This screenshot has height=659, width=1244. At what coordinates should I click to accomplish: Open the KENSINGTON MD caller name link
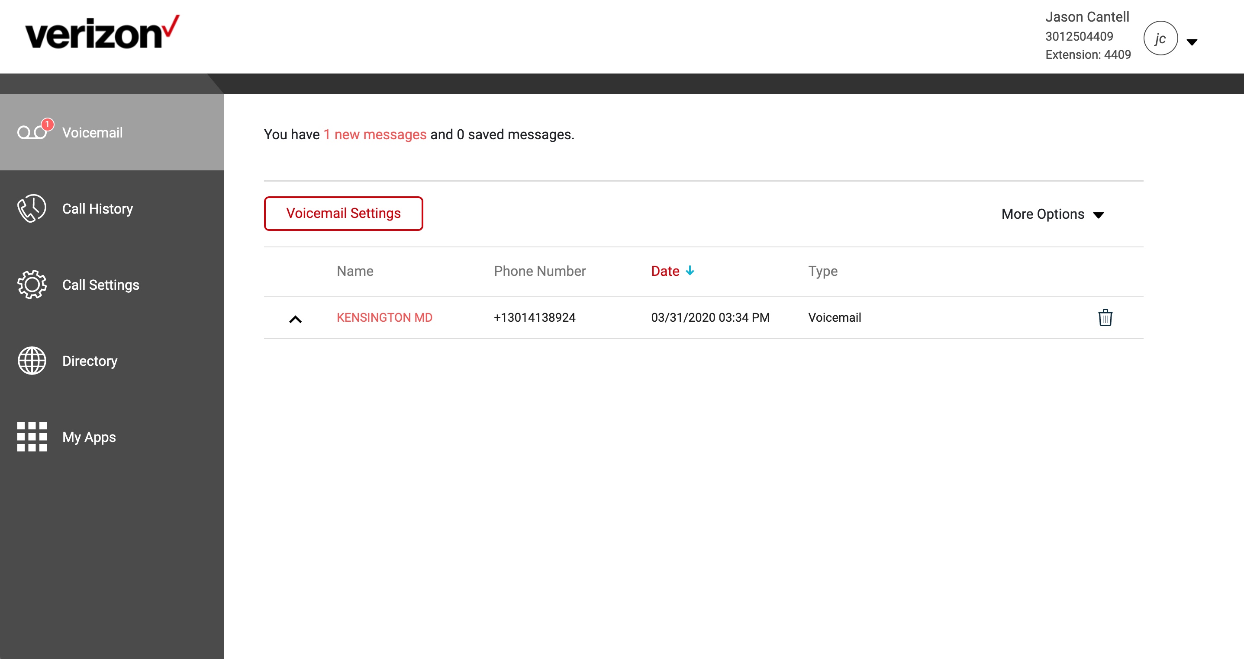[384, 317]
